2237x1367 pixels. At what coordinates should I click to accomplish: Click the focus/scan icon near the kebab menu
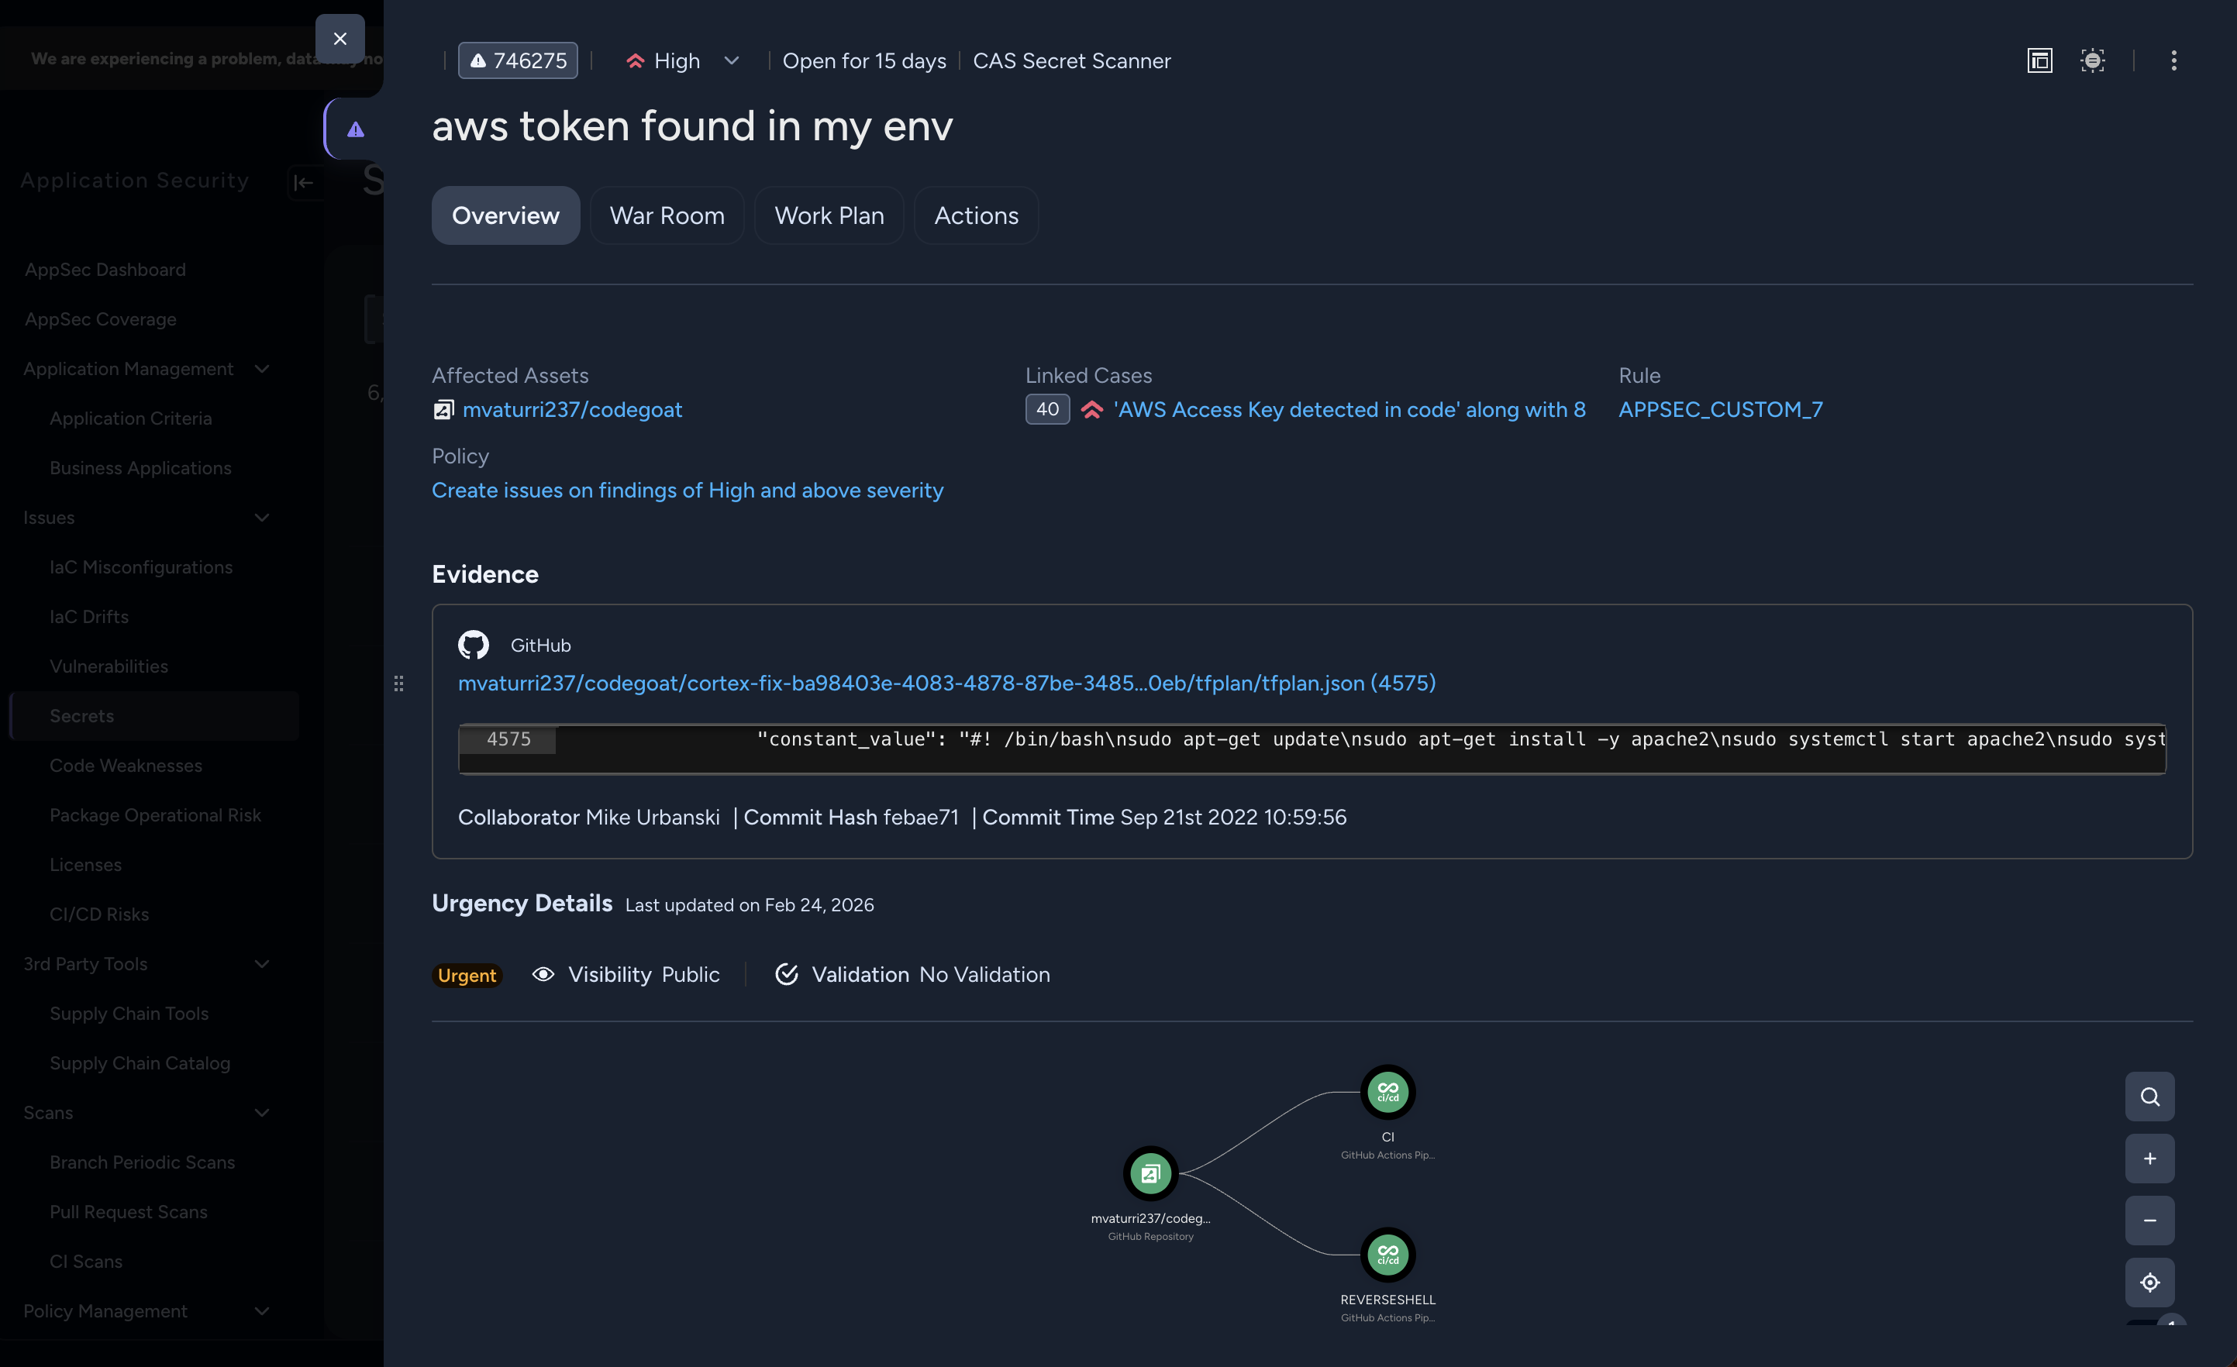click(x=2093, y=60)
